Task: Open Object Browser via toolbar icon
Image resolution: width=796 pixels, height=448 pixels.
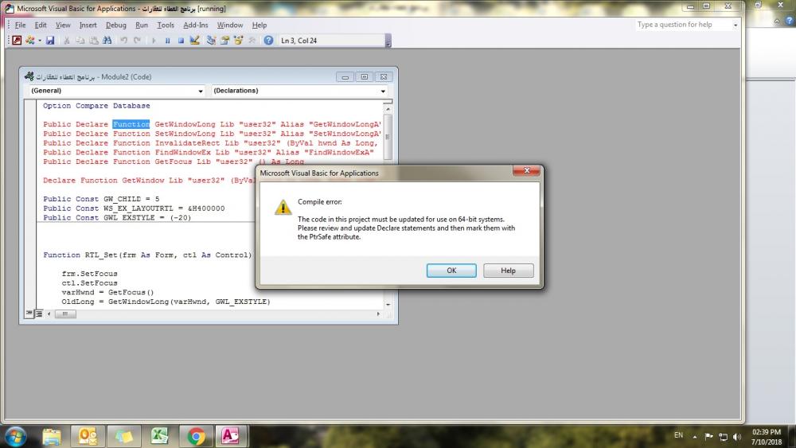Action: coord(238,40)
